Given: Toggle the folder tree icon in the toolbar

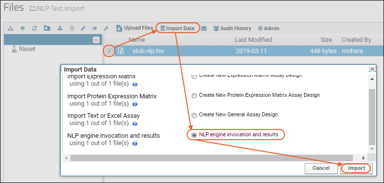Looking at the screenshot, I should [x=10, y=28].
